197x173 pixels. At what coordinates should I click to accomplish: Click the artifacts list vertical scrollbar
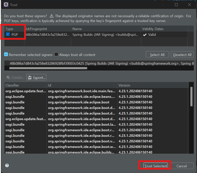coord(191,96)
